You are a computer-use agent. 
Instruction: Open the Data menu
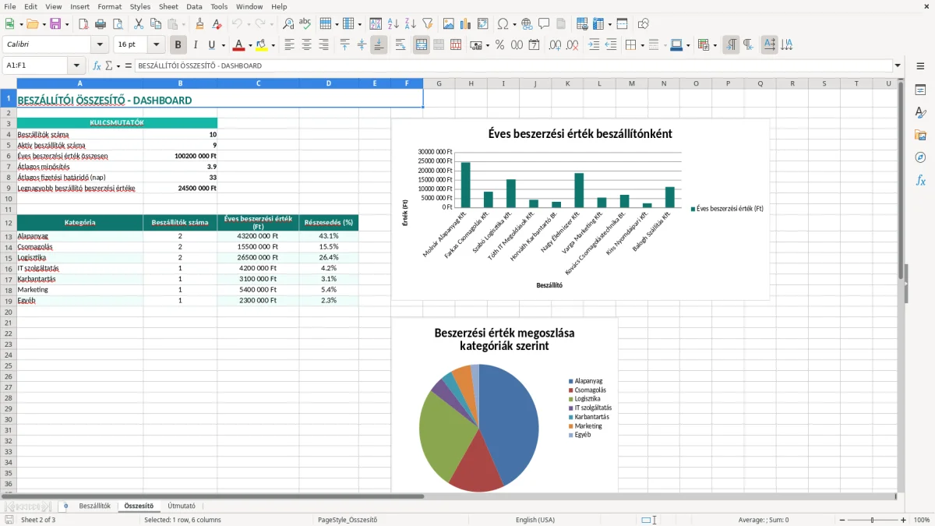coord(194,6)
